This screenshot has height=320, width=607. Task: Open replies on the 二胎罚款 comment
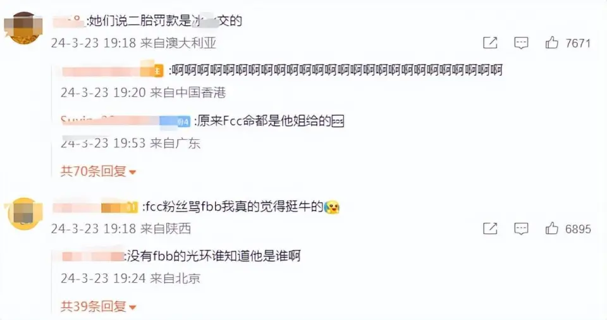[521, 42]
